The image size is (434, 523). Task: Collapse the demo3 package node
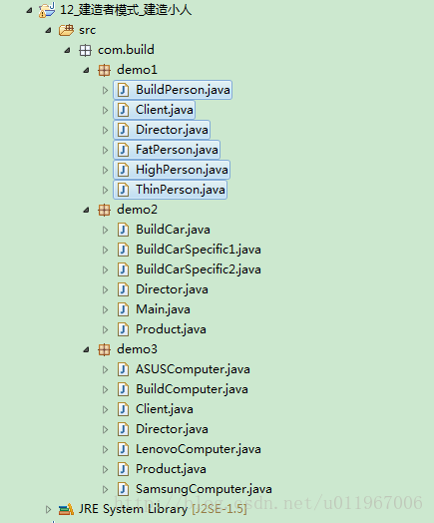pos(87,350)
